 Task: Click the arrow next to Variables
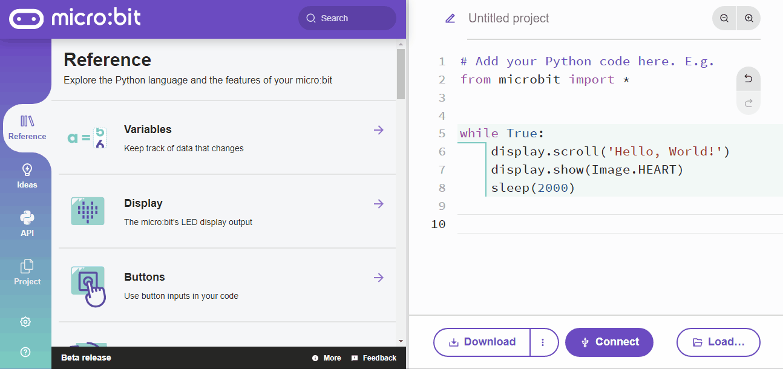click(x=379, y=129)
